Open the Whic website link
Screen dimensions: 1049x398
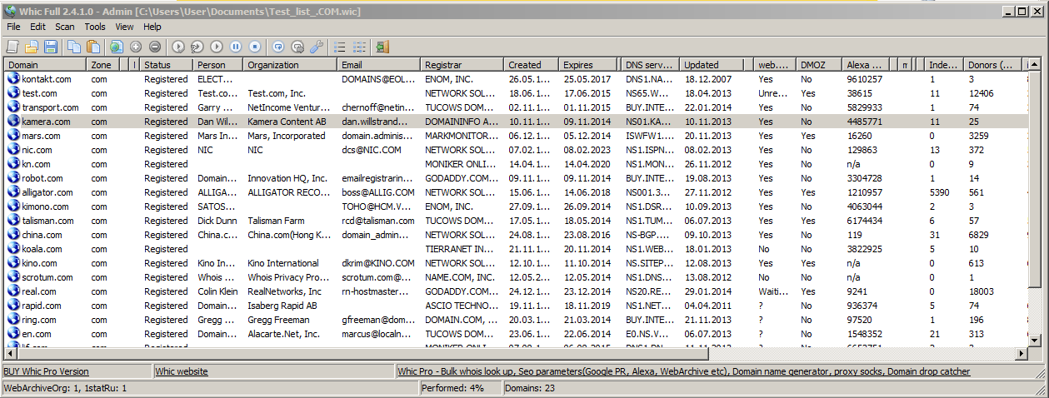point(182,371)
